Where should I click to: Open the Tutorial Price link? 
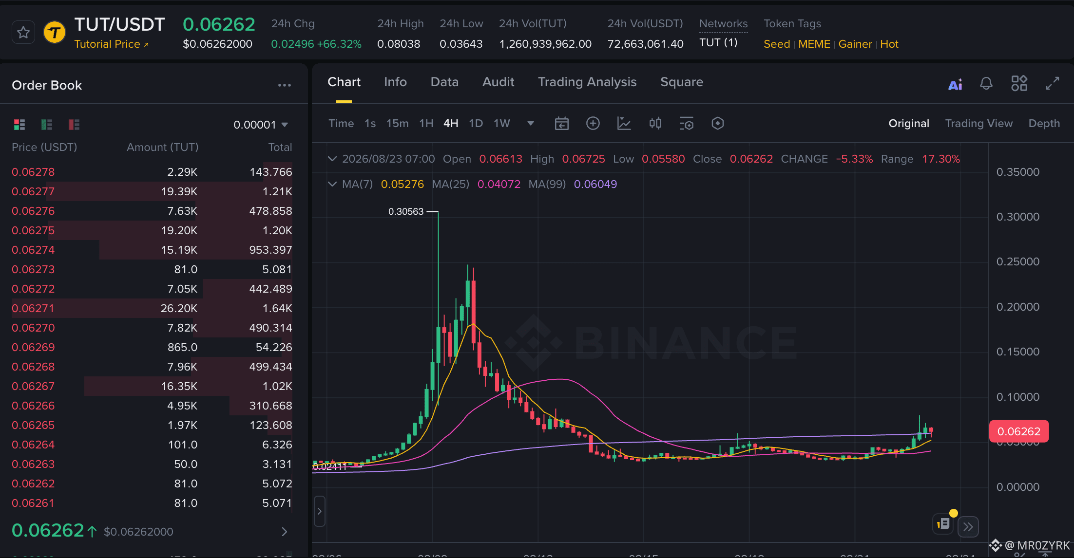click(x=112, y=44)
